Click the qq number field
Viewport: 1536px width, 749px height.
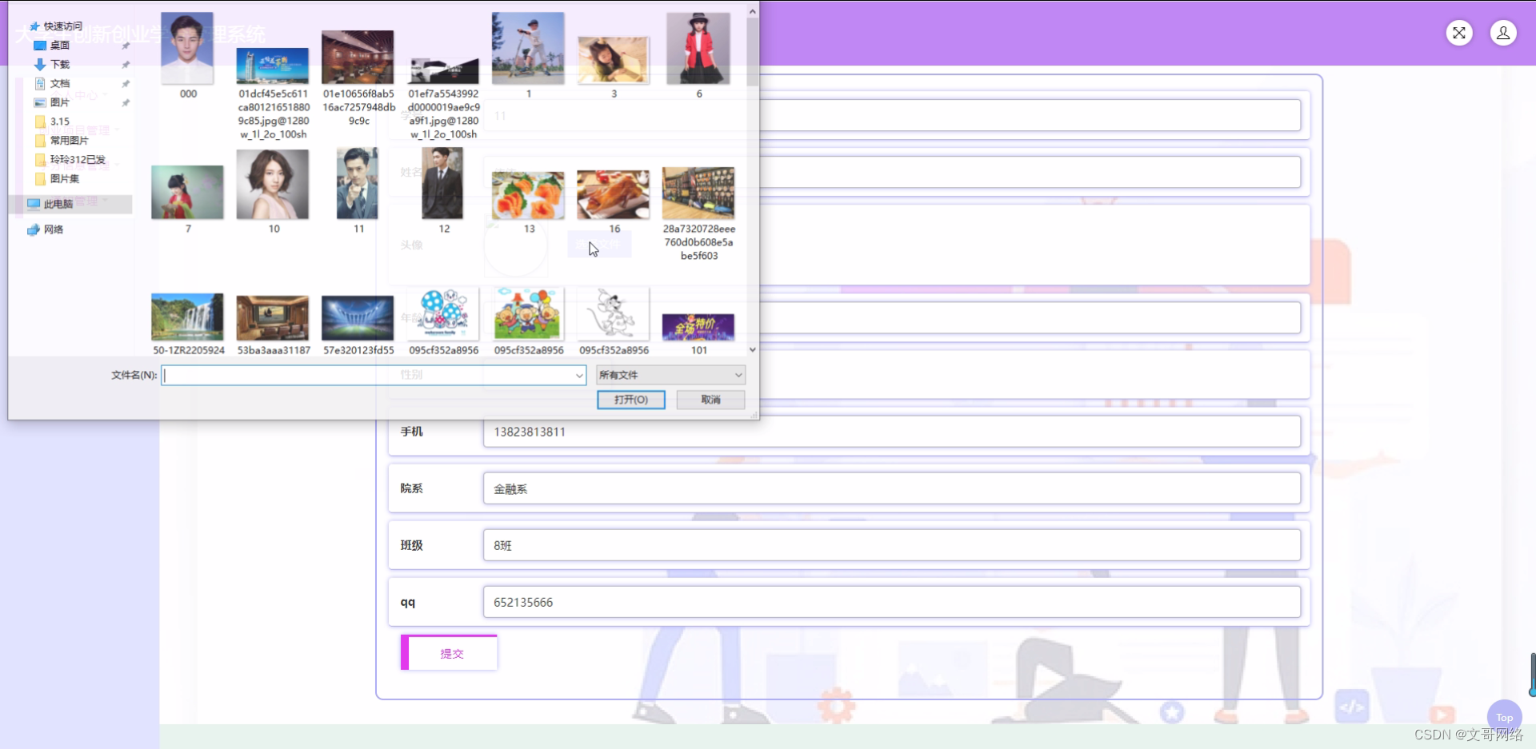point(891,602)
